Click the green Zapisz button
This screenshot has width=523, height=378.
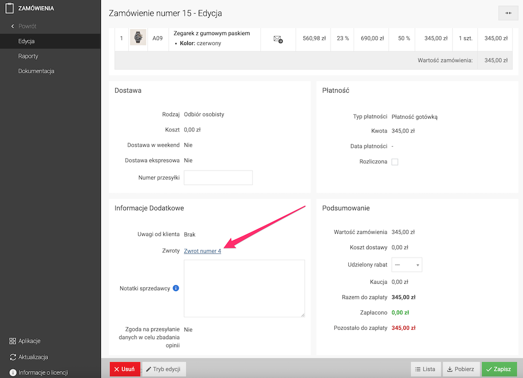tap(499, 369)
